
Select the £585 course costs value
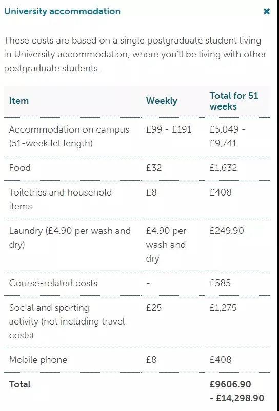[x=220, y=283]
